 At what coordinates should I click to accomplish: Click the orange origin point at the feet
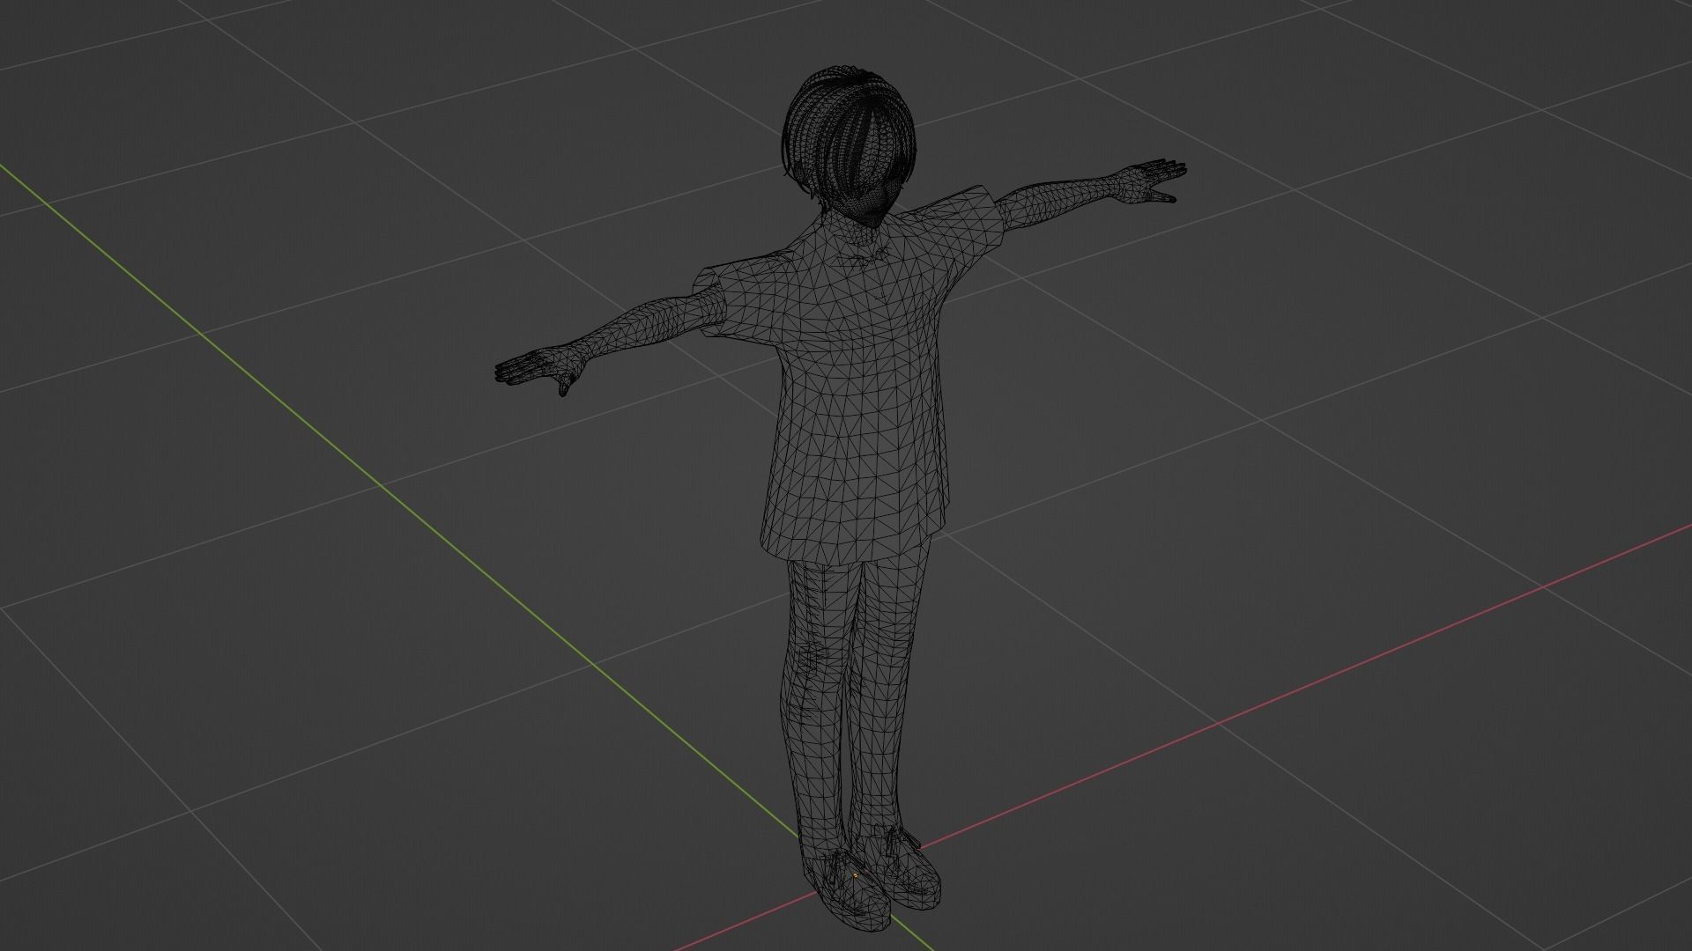pos(855,875)
